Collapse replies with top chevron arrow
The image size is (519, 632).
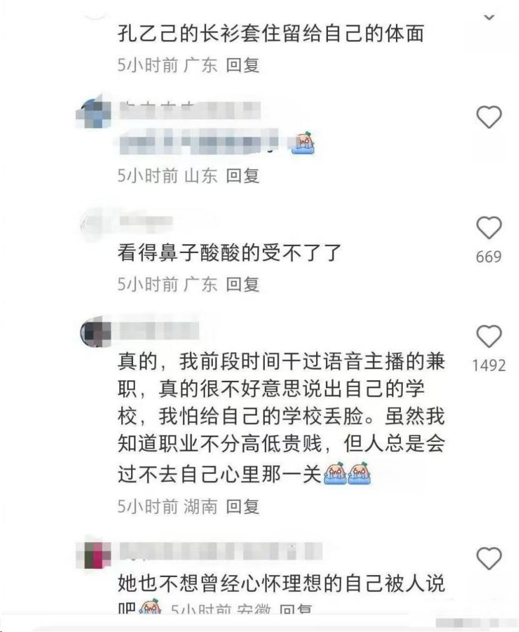489,17
